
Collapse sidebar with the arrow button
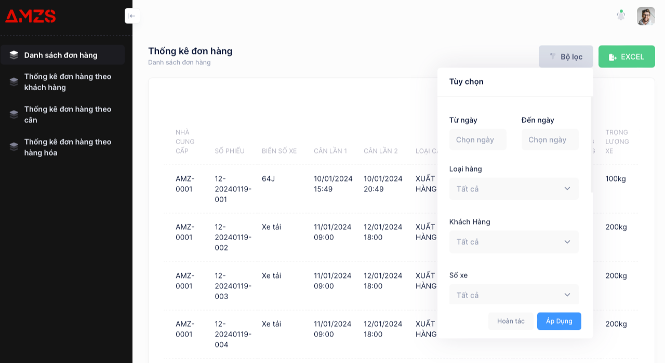132,16
